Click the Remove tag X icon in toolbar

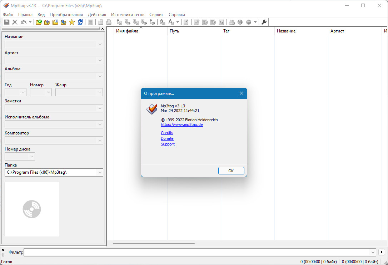[15, 22]
